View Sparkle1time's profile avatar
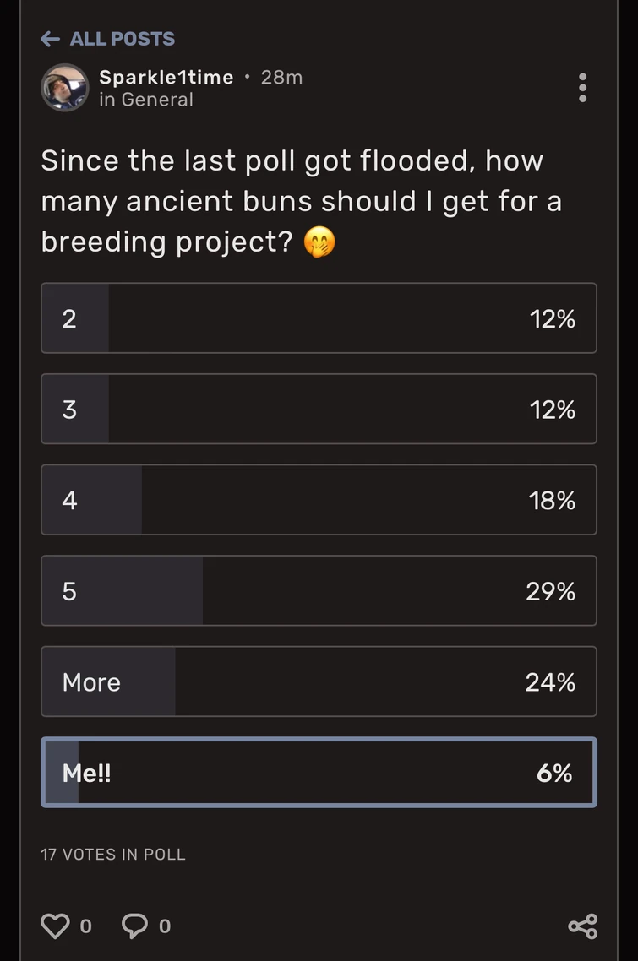The height and width of the screenshot is (961, 638). [64, 88]
